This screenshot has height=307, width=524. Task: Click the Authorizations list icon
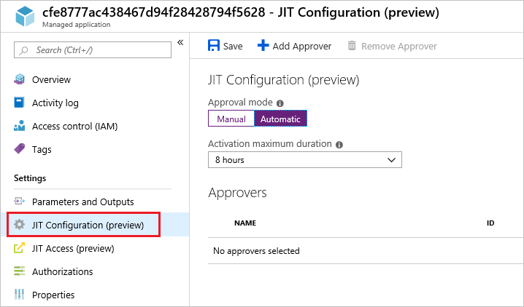click(x=20, y=271)
